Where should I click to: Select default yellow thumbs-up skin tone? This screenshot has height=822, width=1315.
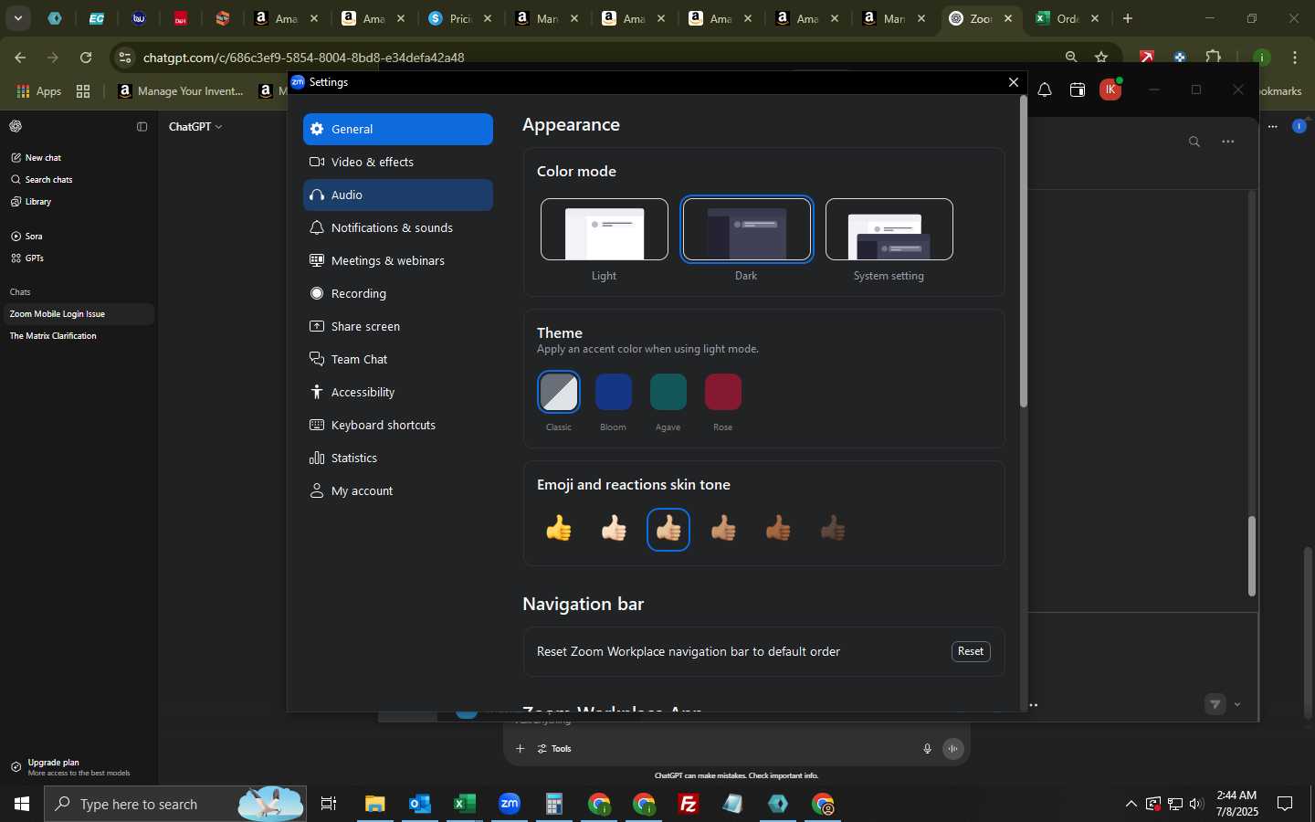coord(559,529)
